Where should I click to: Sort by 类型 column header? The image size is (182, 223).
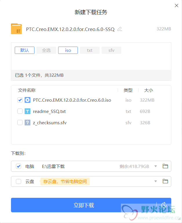point(128,90)
